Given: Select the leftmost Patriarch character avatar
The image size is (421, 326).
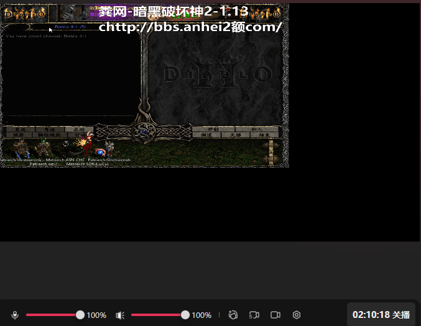Looking at the screenshot, I should [x=22, y=149].
